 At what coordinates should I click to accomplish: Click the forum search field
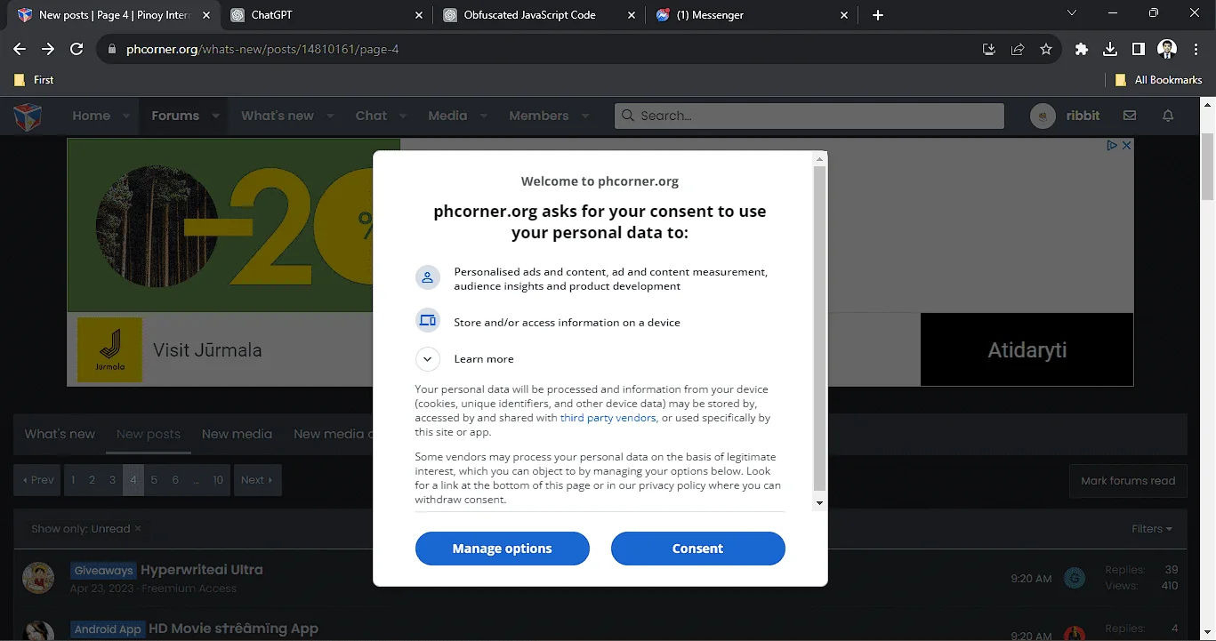coord(809,116)
